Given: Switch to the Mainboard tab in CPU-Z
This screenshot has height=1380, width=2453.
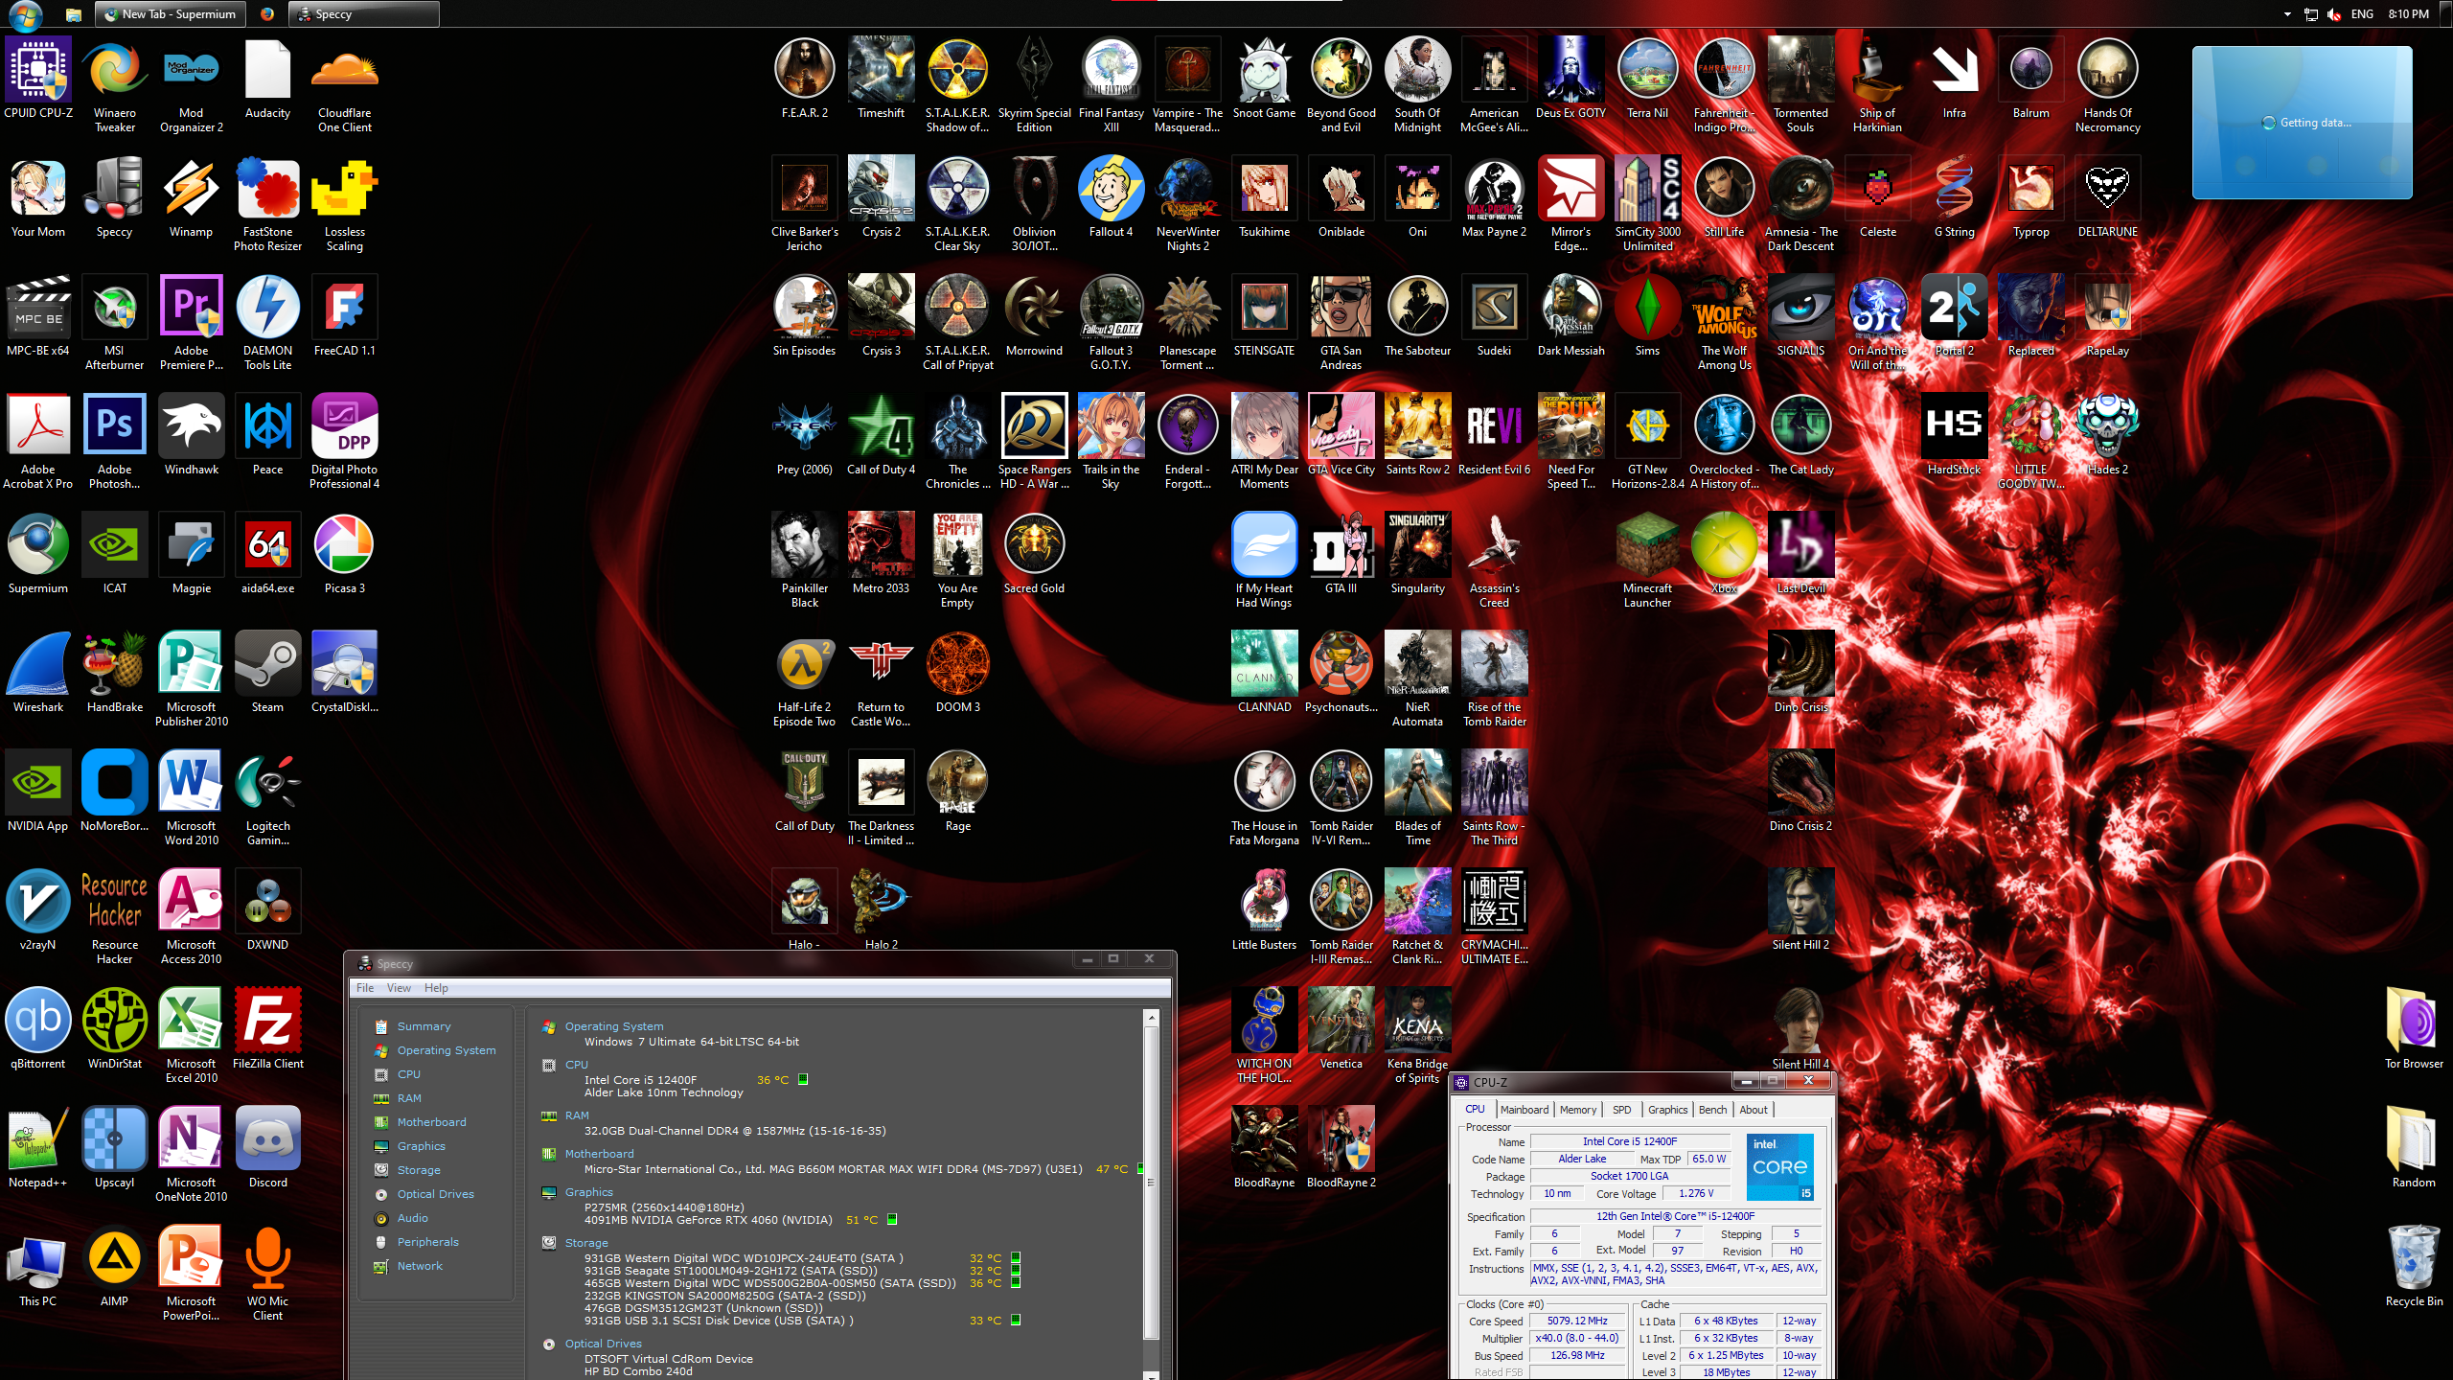Looking at the screenshot, I should (1525, 1110).
